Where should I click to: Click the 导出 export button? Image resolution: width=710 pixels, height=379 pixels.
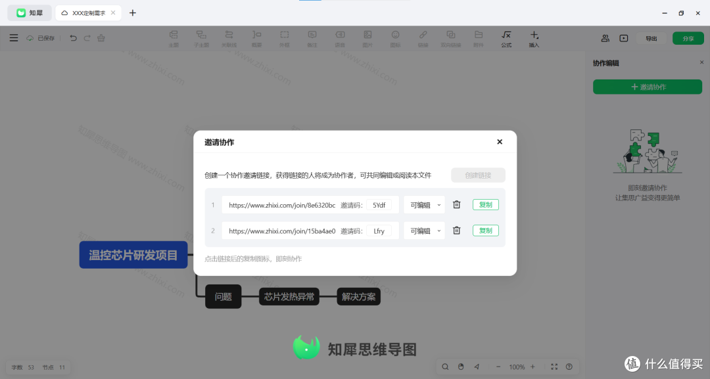click(651, 39)
